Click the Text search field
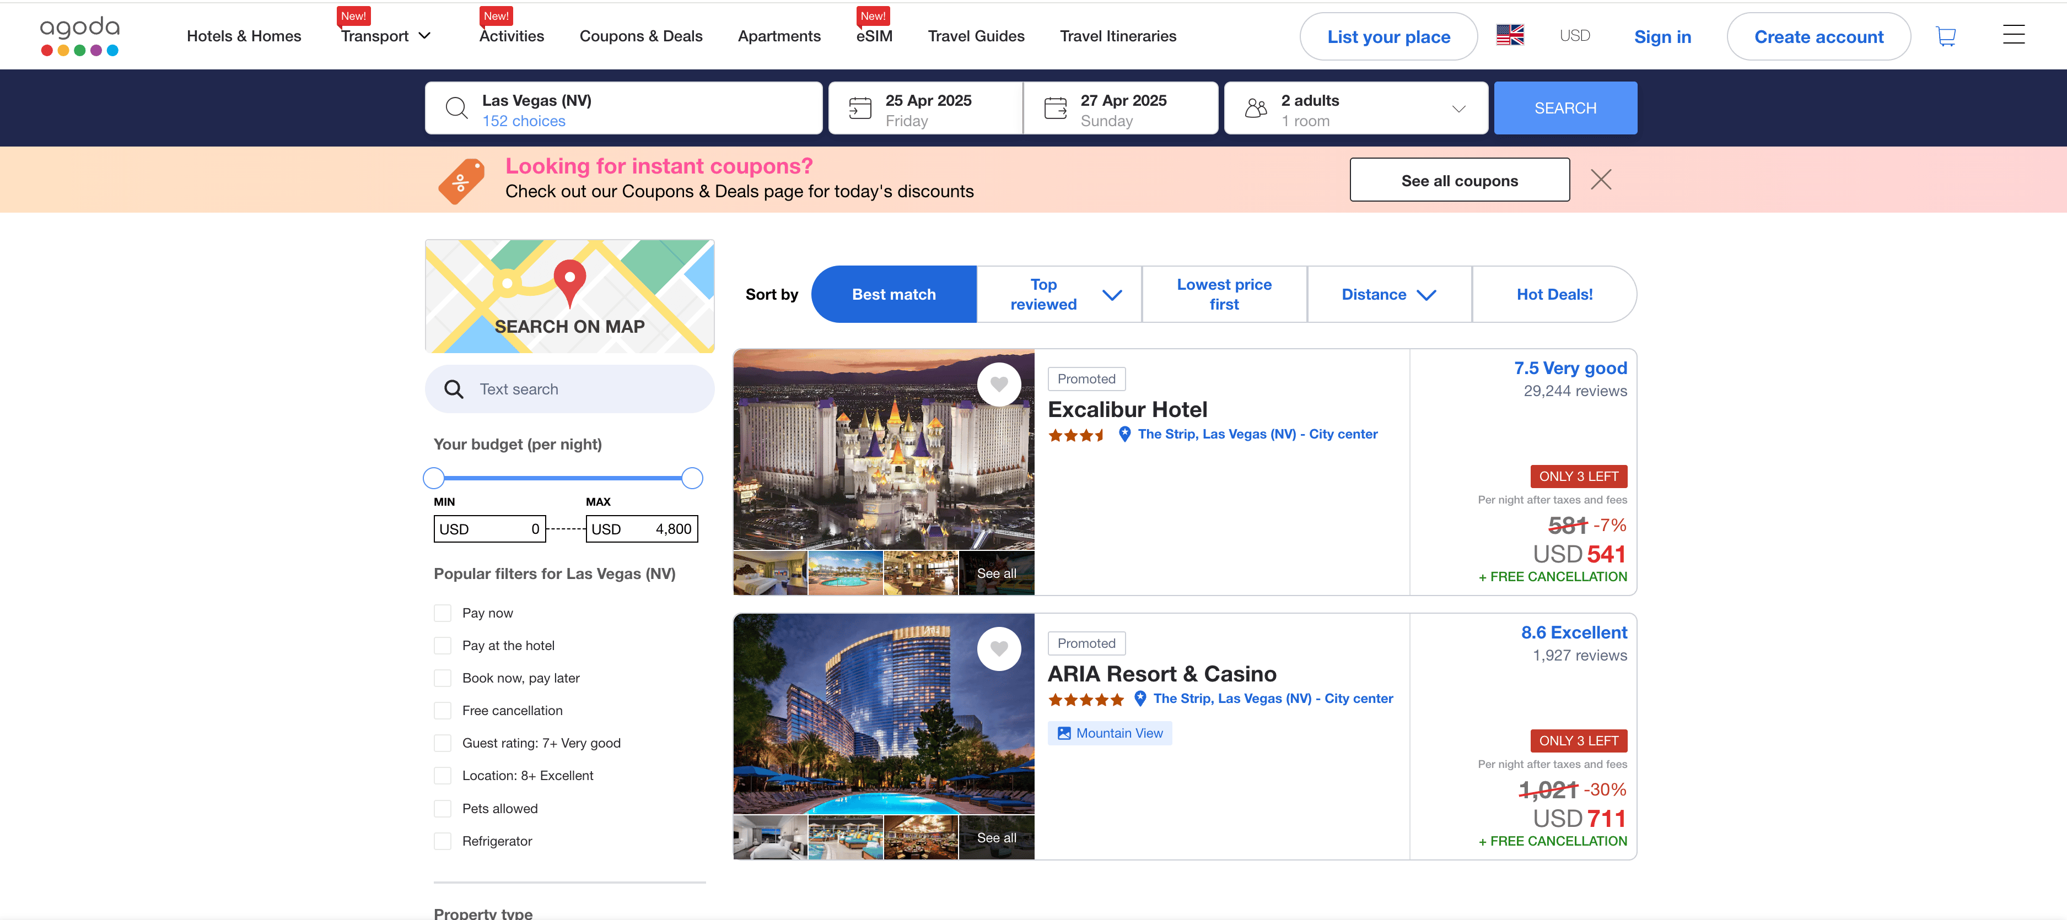Image resolution: width=2067 pixels, height=920 pixels. [569, 389]
